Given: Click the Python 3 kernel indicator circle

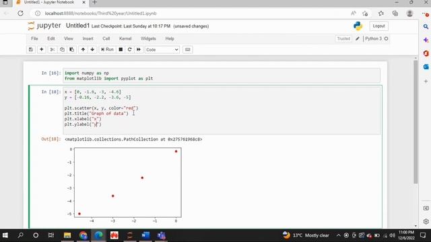Looking at the screenshot, I should click(386, 39).
